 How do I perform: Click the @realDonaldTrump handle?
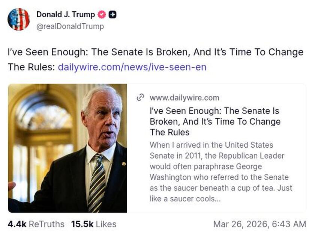coord(70,27)
